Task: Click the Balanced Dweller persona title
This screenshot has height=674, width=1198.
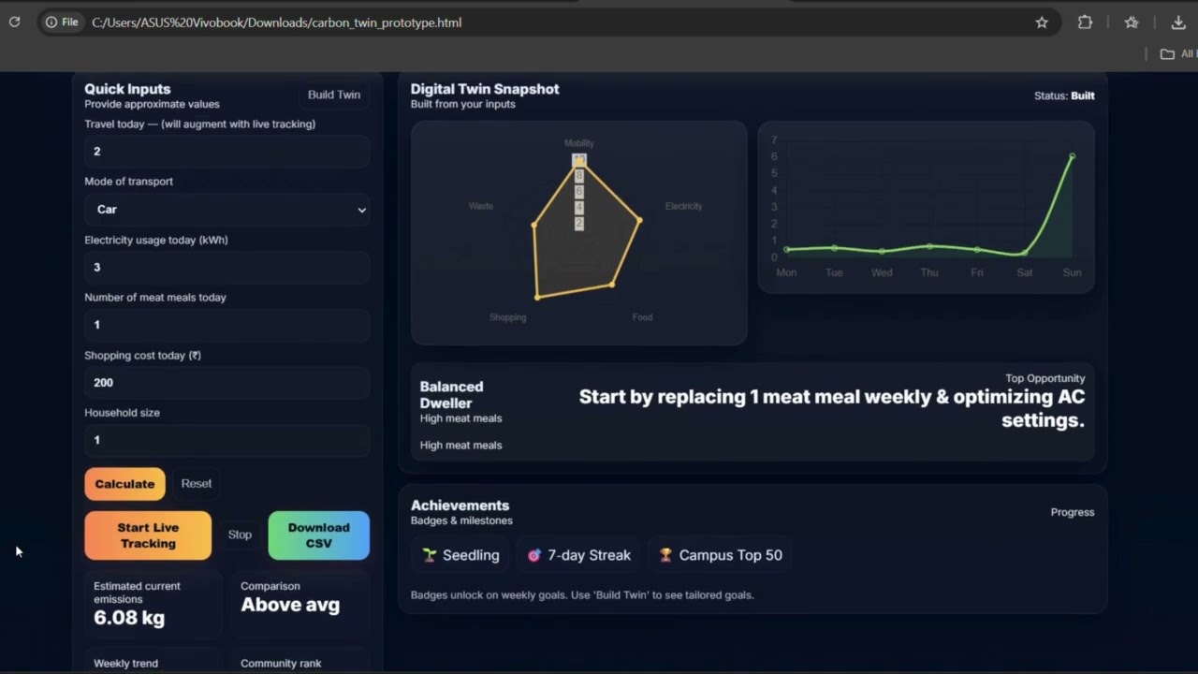Action: [x=451, y=395]
